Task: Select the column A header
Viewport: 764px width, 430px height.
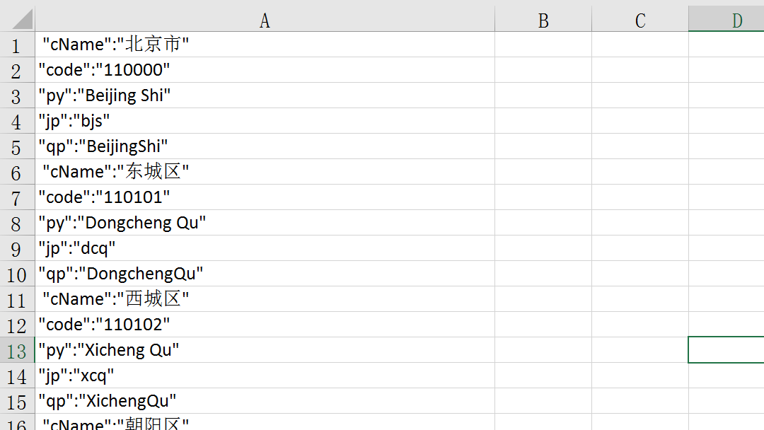Action: 265,21
